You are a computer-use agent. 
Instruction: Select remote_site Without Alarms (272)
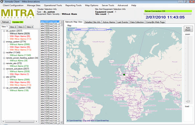[x=19, y=66]
